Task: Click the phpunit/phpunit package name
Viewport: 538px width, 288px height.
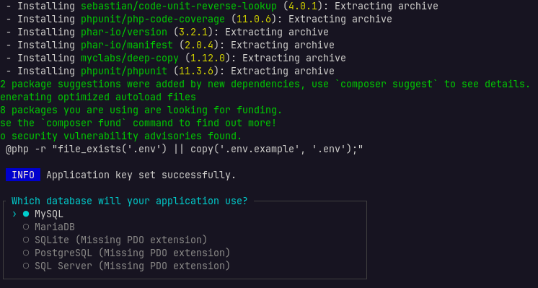Action: (x=124, y=71)
